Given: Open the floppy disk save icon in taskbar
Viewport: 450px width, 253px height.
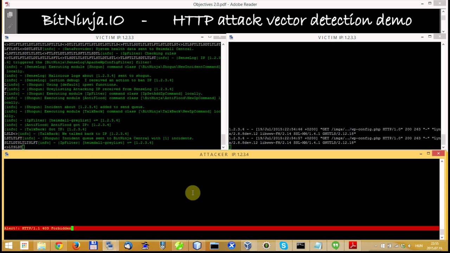Looking at the screenshot, I should 93,245.
